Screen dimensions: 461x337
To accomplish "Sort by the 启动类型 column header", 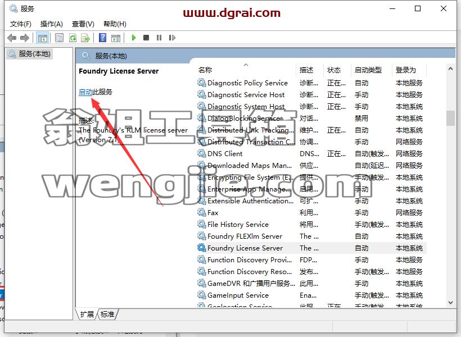I will click(x=368, y=70).
